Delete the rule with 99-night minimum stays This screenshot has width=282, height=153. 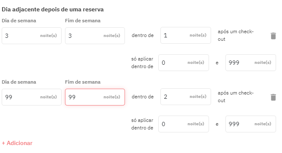tap(273, 97)
